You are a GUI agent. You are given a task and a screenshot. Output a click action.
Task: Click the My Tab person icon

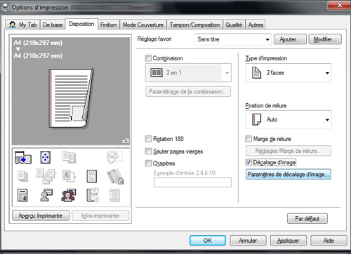tap(12, 25)
